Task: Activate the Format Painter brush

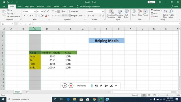Action: coord(8,16)
